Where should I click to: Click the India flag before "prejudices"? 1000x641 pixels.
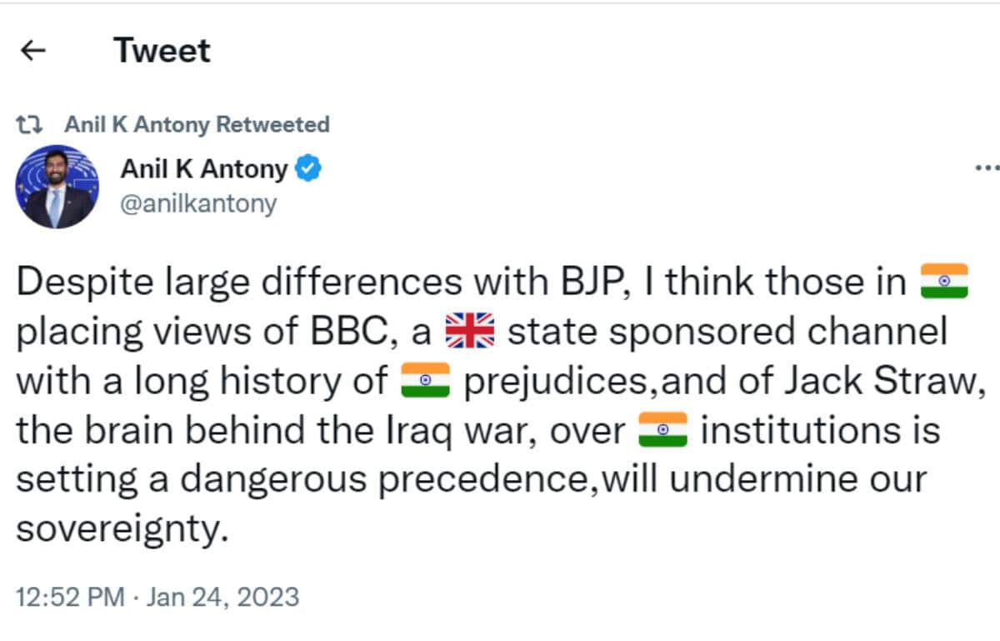pyautogui.click(x=425, y=381)
